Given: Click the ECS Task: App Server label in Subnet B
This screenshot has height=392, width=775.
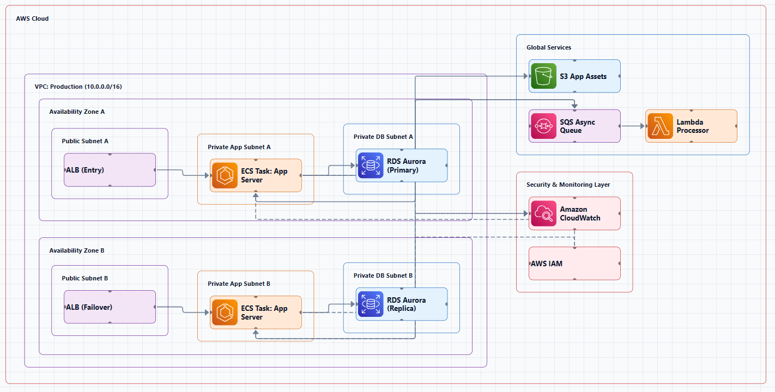Looking at the screenshot, I should (264, 313).
